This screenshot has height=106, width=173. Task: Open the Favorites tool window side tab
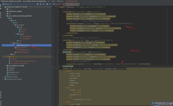[1, 103]
